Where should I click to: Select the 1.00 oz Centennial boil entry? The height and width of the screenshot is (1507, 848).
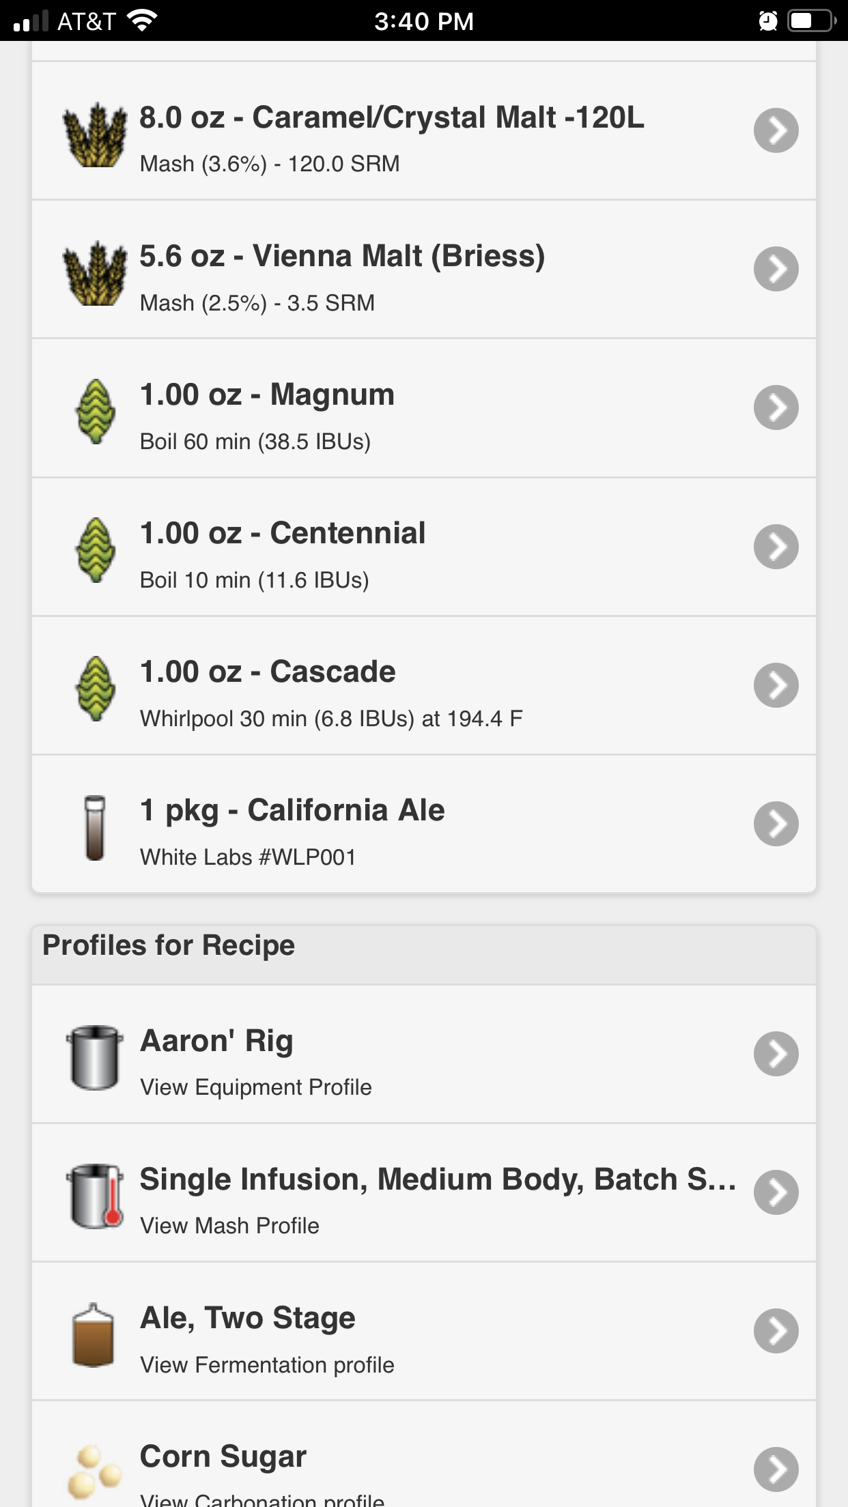pyautogui.click(x=424, y=547)
